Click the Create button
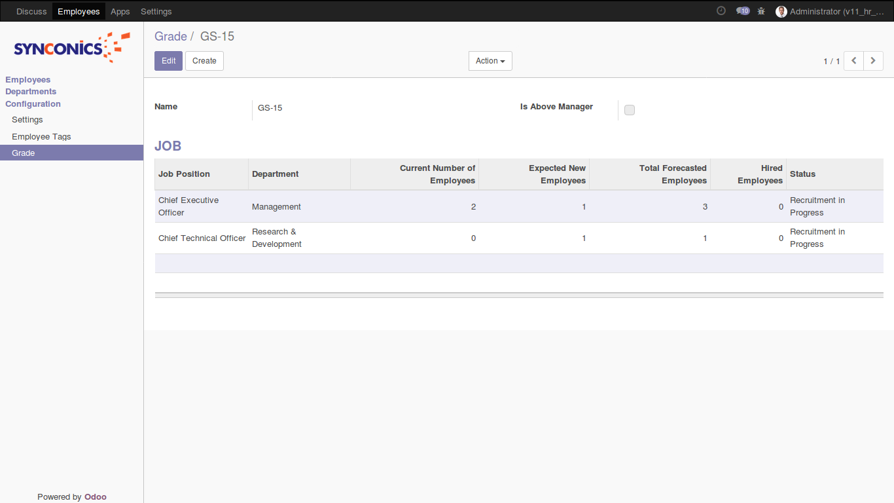 [x=204, y=61]
